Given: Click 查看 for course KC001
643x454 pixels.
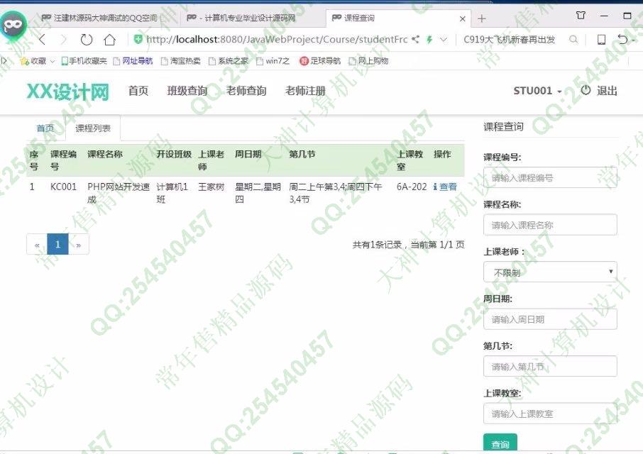Looking at the screenshot, I should pyautogui.click(x=445, y=187).
